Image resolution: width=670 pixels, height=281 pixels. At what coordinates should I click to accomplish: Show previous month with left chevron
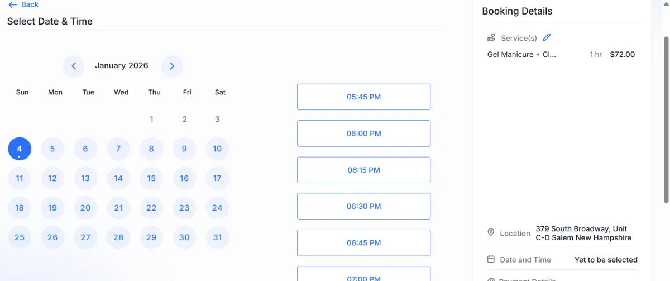point(74,66)
